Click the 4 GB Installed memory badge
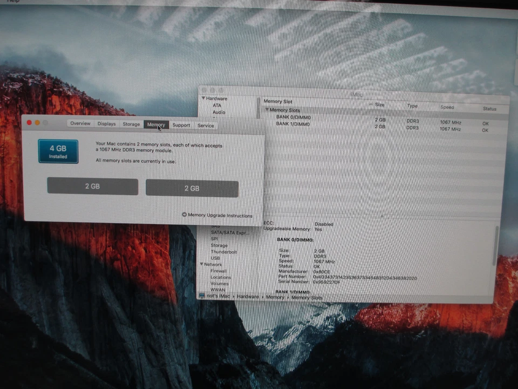This screenshot has width=518, height=389. point(58,151)
